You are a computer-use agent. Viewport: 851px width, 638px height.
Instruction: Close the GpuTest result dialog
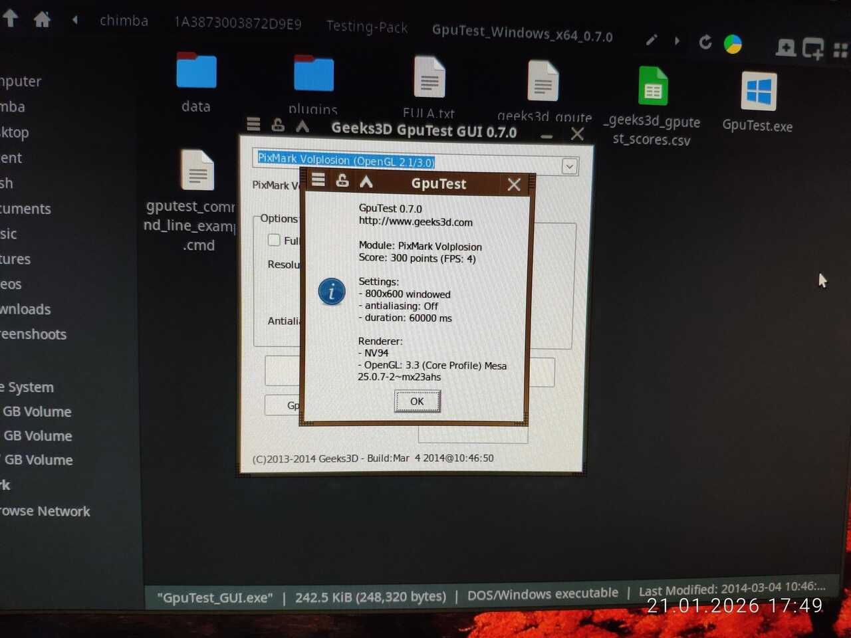click(x=514, y=185)
